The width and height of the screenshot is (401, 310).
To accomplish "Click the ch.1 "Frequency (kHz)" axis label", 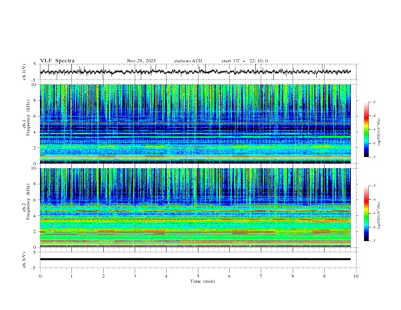I will (28, 118).
